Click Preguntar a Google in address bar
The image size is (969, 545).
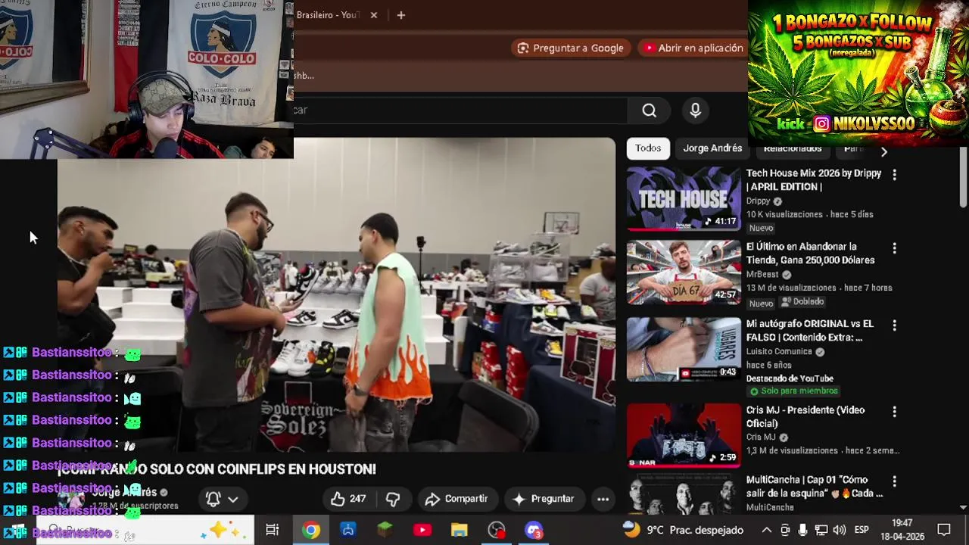[x=571, y=48]
